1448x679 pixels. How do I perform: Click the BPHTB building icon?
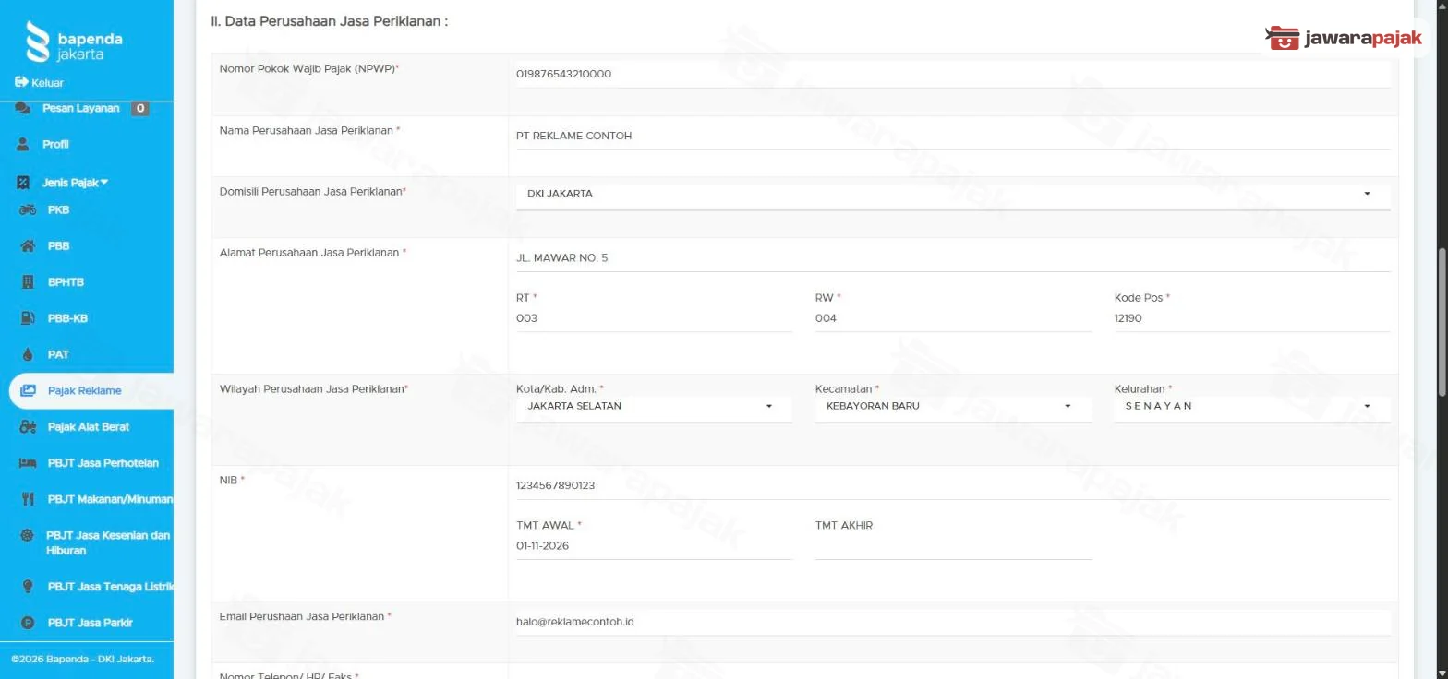pos(28,282)
